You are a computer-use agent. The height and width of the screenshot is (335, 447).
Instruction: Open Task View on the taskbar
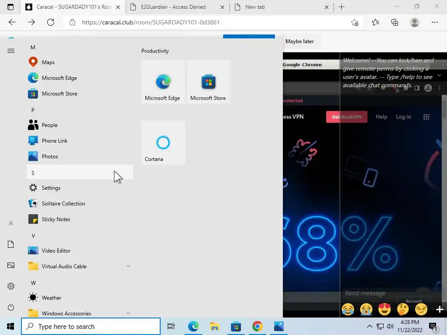click(171, 326)
